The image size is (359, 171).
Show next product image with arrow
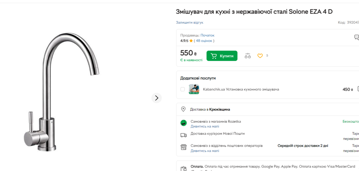[157, 98]
